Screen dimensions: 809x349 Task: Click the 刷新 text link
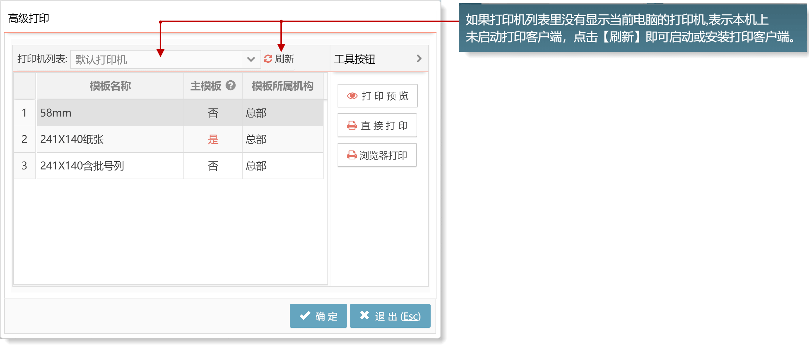click(284, 59)
